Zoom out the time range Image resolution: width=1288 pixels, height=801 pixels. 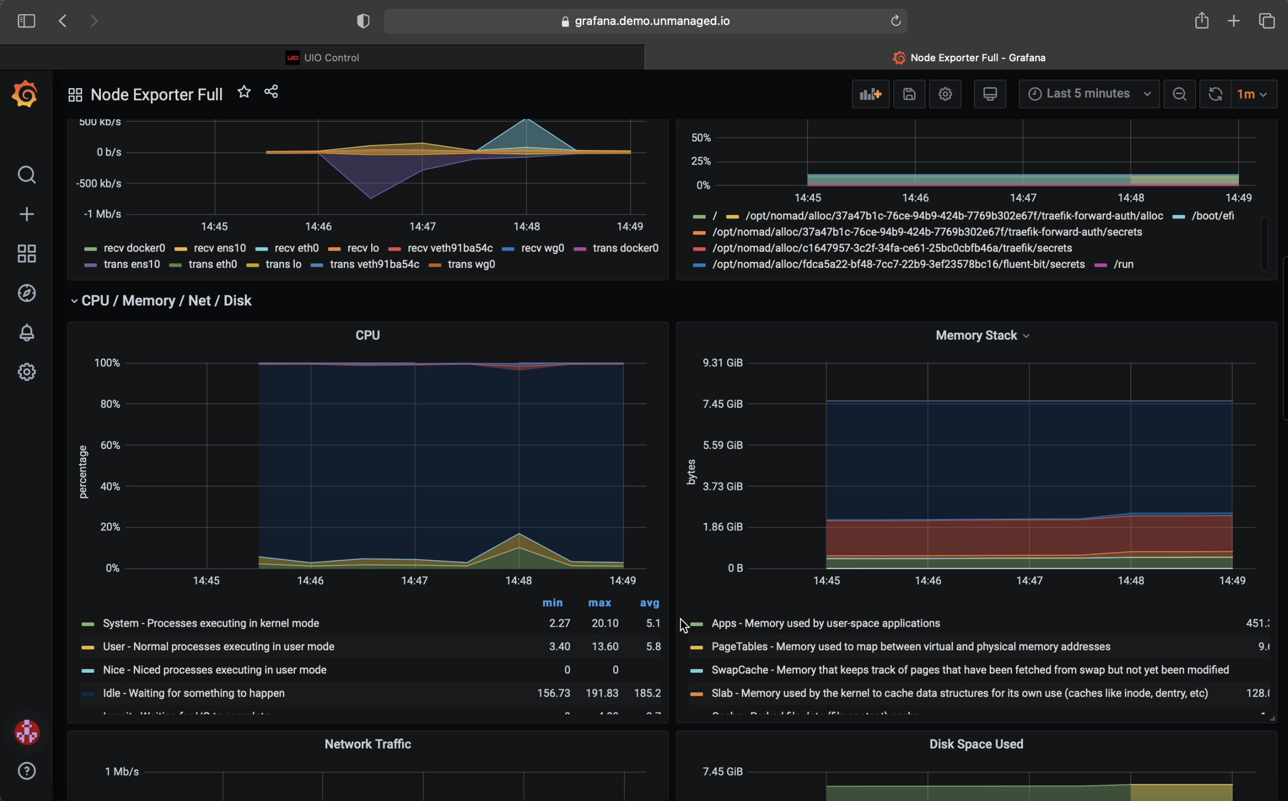pos(1179,94)
